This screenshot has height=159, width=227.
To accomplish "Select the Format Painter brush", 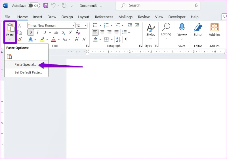I will [20, 39].
